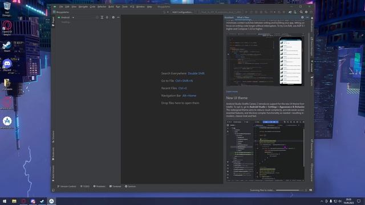The image size is (365, 205).
Task: Open the Problems tool window
Action: coord(99,186)
